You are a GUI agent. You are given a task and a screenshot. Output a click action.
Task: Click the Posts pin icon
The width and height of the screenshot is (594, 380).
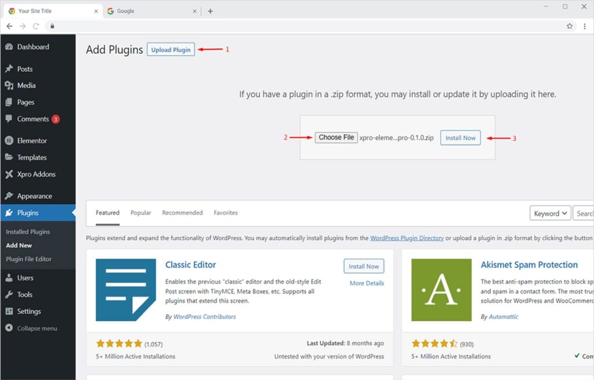point(9,69)
